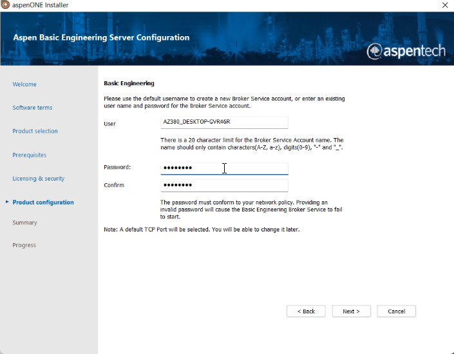
Task: Click the aspenONE Installer title bar icon
Action: click(x=6, y=5)
